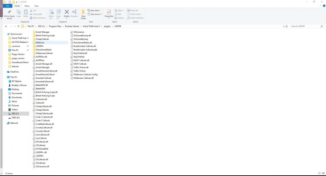This screenshot has width=326, height=176.
Task: Open the New item dropdown
Action: [94, 10]
